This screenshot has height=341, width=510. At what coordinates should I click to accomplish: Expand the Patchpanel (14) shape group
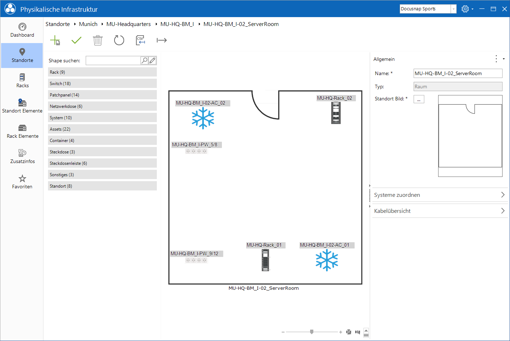(102, 95)
